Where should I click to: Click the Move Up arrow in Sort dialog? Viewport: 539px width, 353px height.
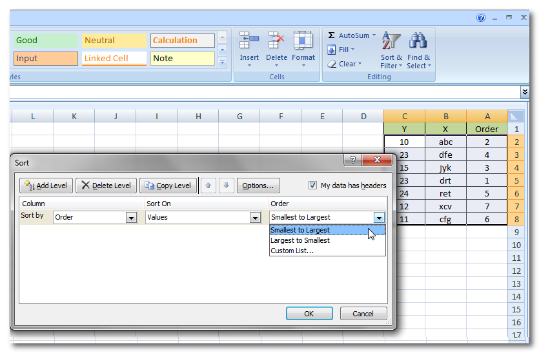click(x=208, y=186)
